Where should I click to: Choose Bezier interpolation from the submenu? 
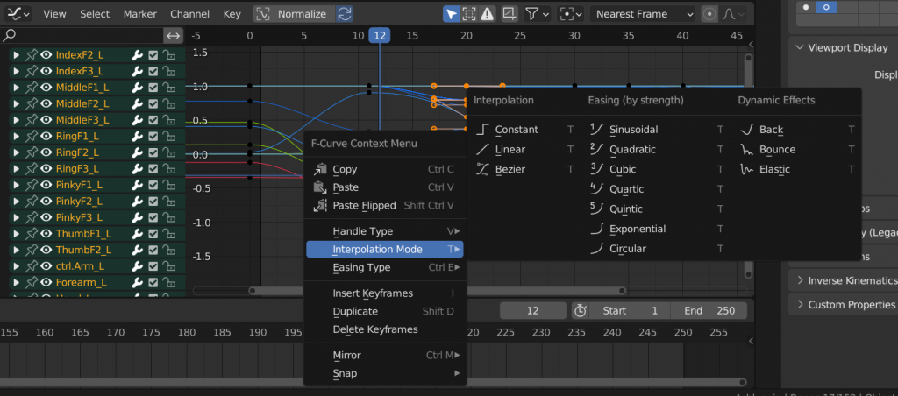(x=510, y=170)
